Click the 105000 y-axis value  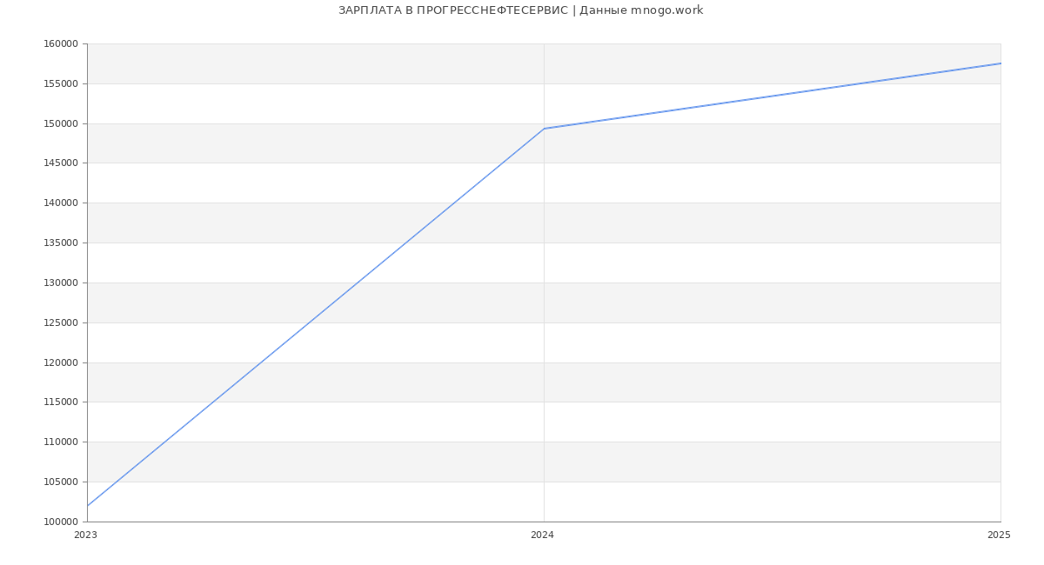[61, 482]
